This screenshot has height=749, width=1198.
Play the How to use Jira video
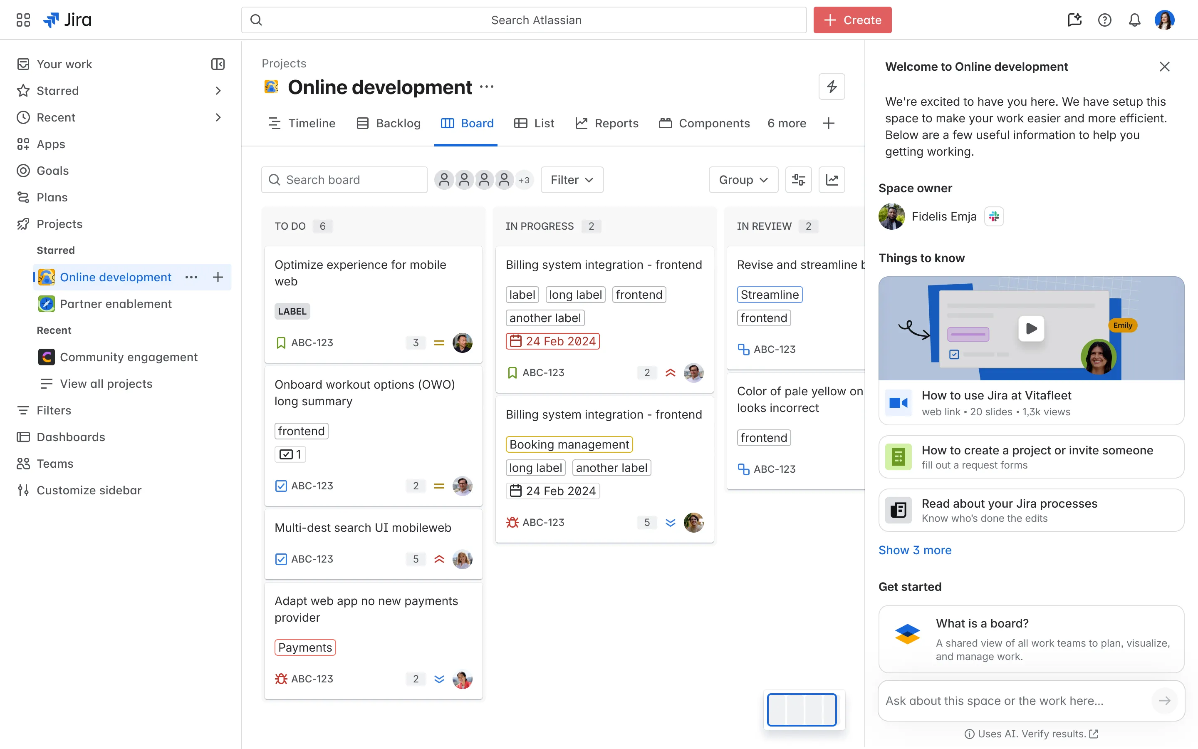[1031, 328]
